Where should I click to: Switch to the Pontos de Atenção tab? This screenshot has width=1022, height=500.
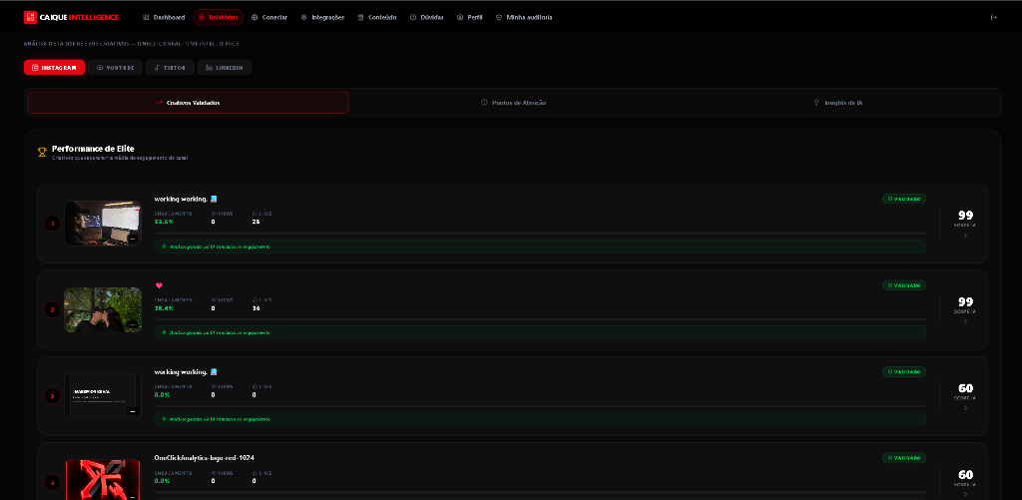[513, 103]
